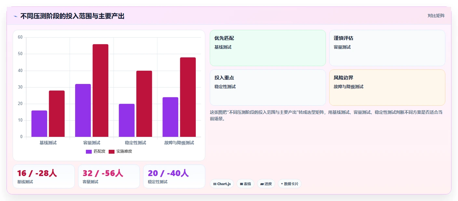The width and height of the screenshot is (458, 201).
Task: Toggle the 实施难度 legend swatch
Action: tap(112, 151)
